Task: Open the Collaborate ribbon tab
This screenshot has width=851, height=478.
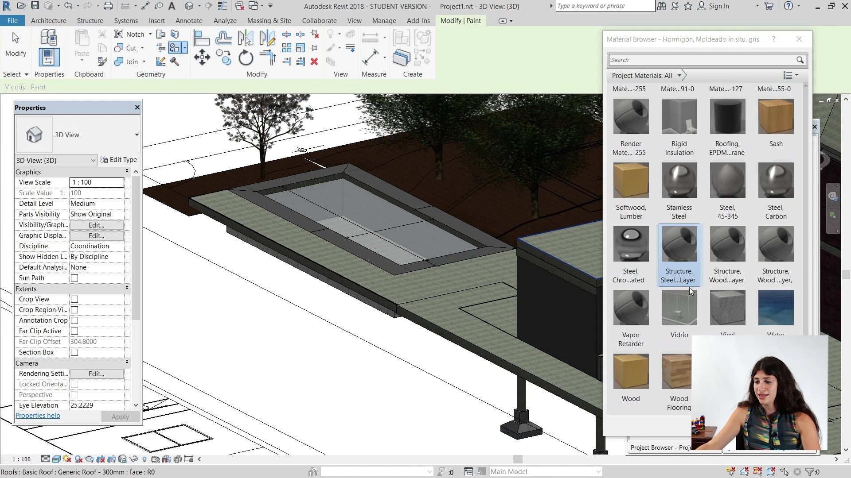Action: (x=319, y=20)
